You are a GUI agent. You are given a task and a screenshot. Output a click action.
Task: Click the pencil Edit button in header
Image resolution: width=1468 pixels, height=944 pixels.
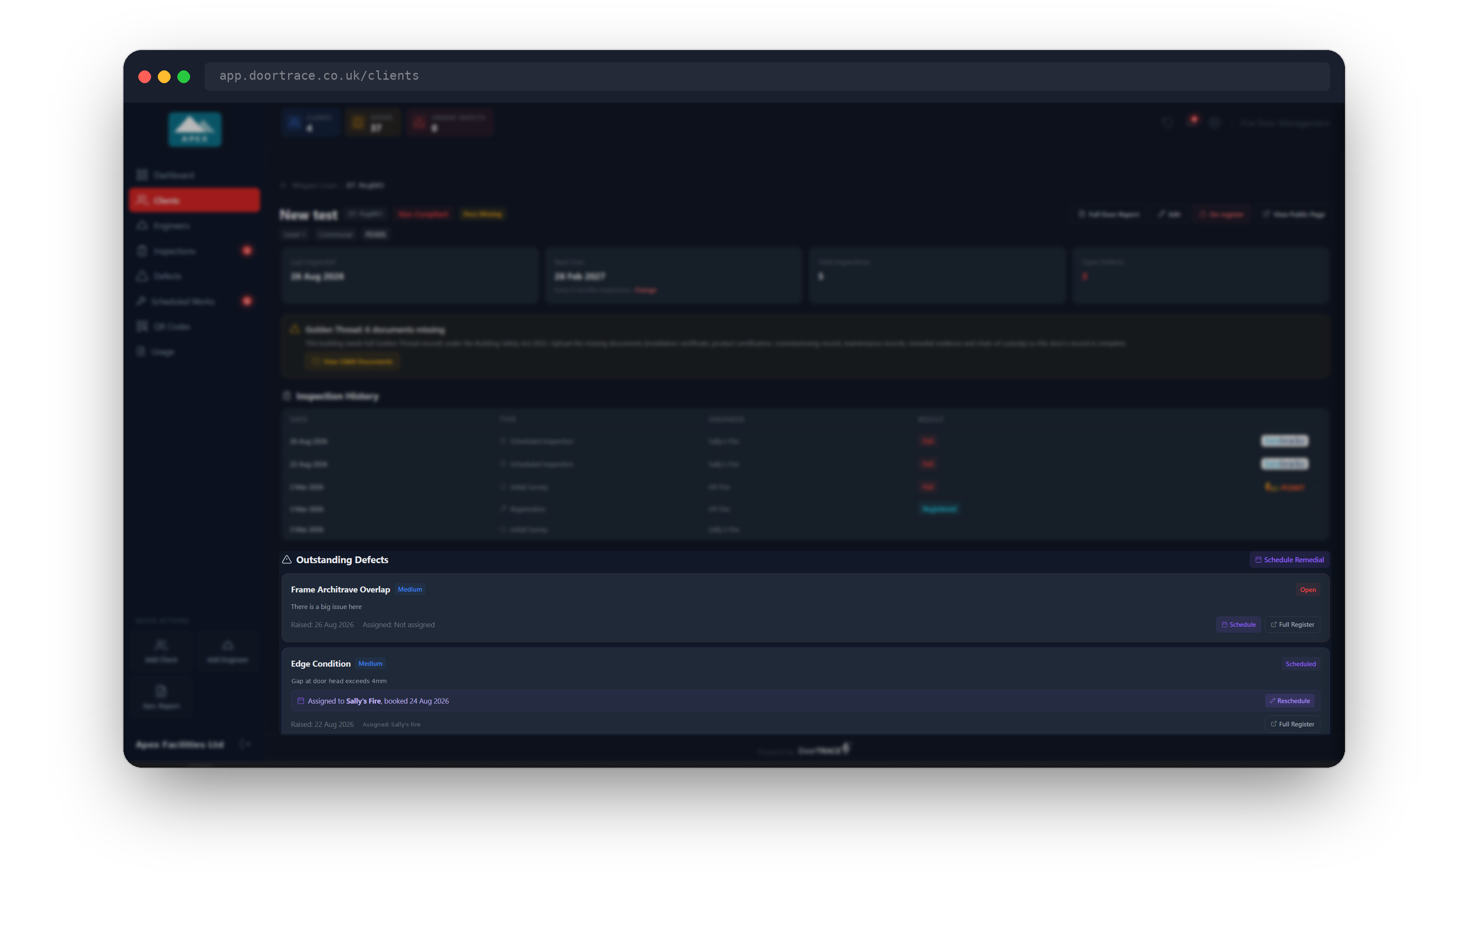click(1169, 215)
